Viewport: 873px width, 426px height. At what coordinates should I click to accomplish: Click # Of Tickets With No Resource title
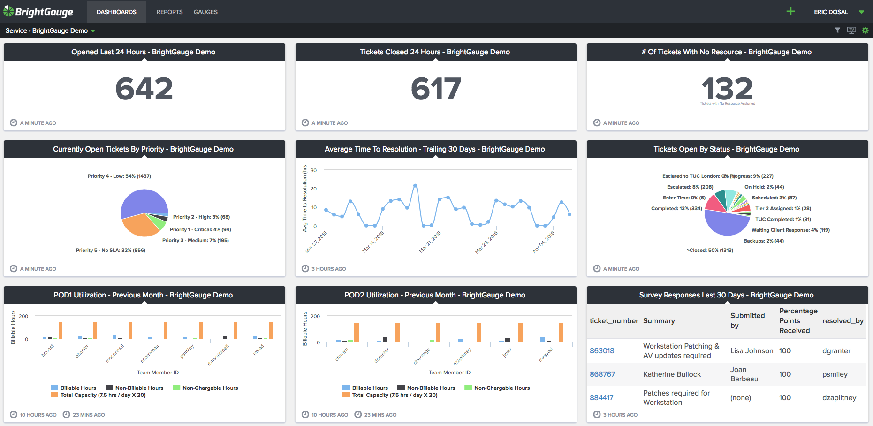tap(727, 52)
